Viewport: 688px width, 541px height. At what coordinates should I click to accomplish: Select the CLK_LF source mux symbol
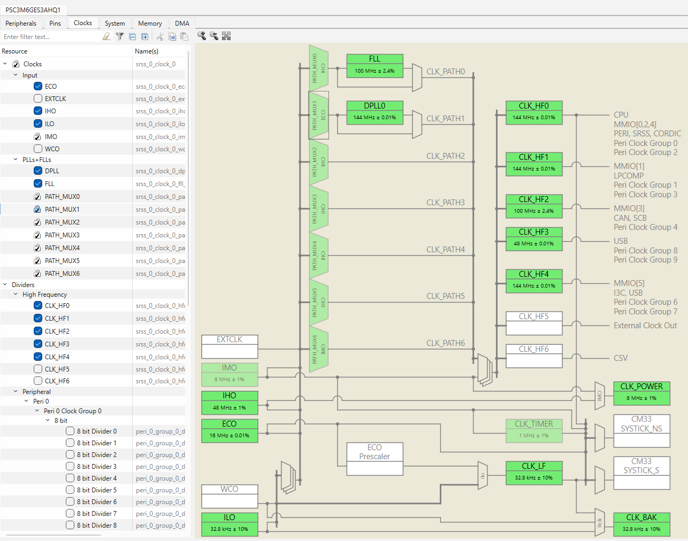point(483,475)
